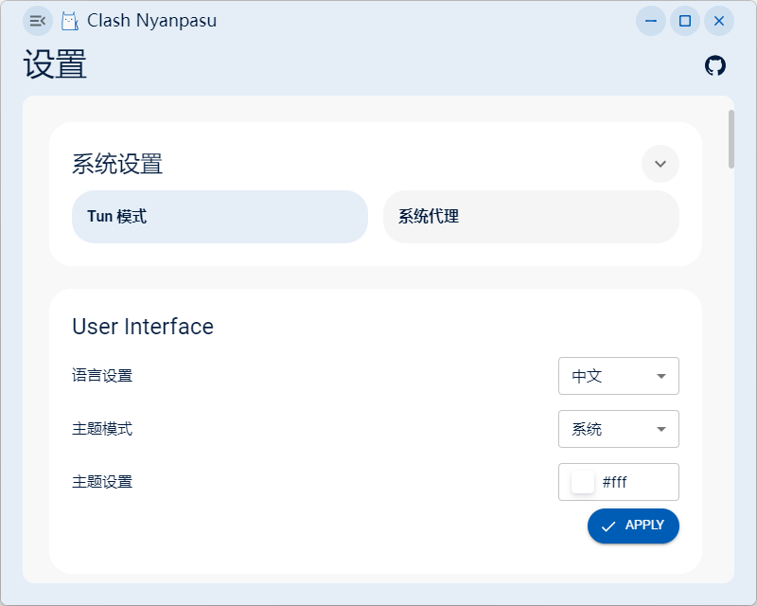Click the checkmark icon on Apply
Image resolution: width=757 pixels, height=606 pixels.
608,526
